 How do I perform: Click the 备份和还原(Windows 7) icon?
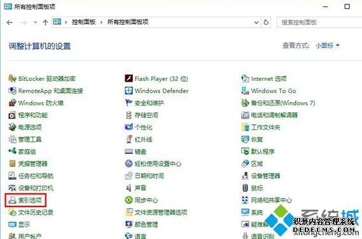245,103
